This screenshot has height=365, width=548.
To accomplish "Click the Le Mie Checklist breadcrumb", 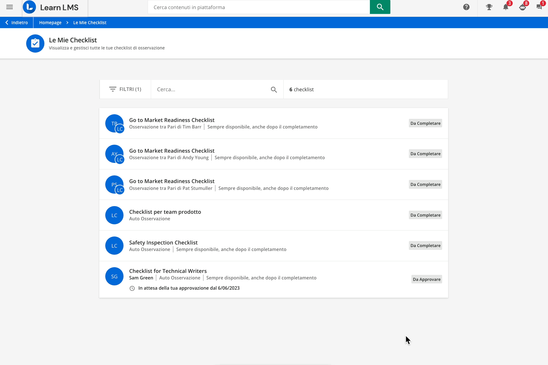I will (90, 22).
